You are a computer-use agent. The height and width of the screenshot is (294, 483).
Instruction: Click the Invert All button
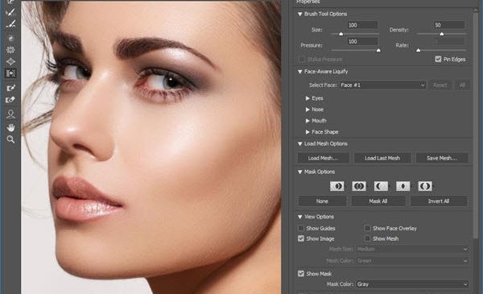click(x=439, y=201)
